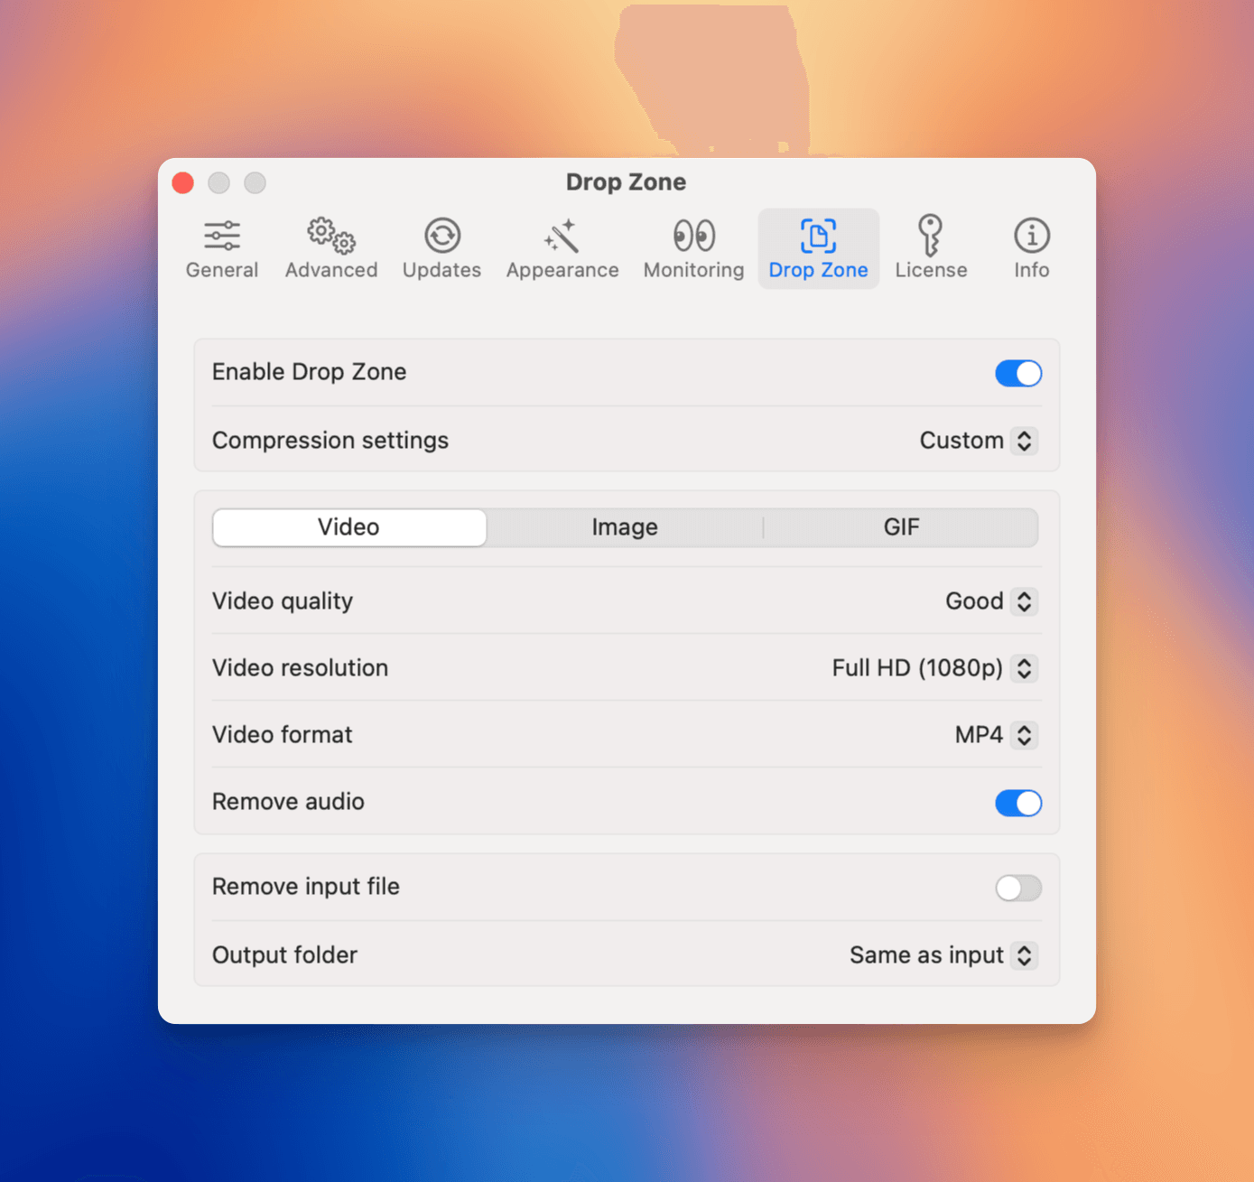Show the Info pane
Image resolution: width=1254 pixels, height=1182 pixels.
point(1031,248)
